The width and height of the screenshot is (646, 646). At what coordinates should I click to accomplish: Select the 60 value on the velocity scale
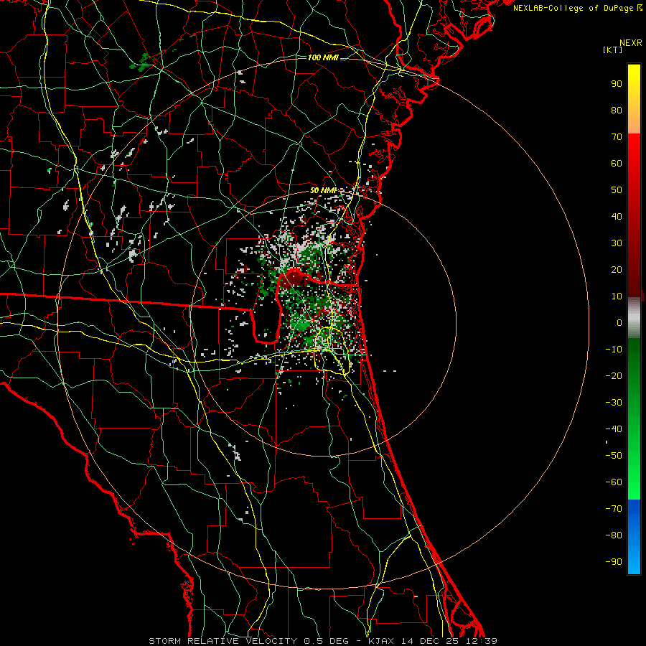click(617, 164)
